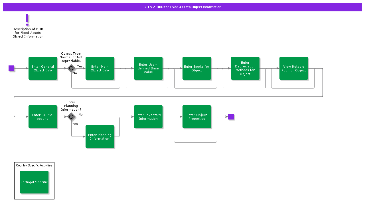Select the Object Type Normal or Not Depreciable gateway
The width and height of the screenshot is (365, 202).
click(71, 68)
